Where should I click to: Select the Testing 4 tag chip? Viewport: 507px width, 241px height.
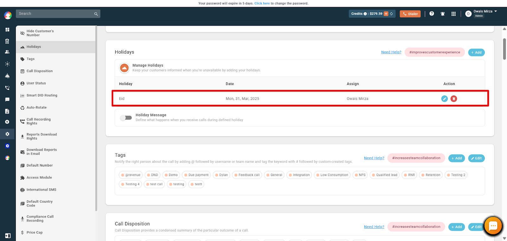[130, 184]
